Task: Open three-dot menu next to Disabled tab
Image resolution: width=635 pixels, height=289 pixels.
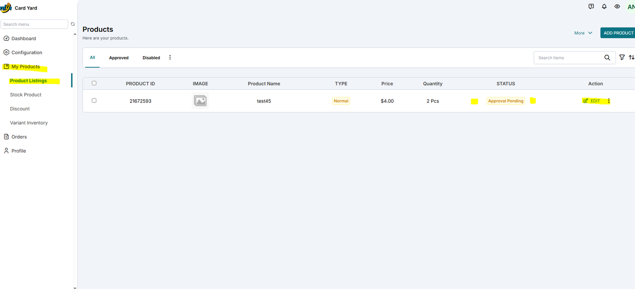Action: (170, 57)
